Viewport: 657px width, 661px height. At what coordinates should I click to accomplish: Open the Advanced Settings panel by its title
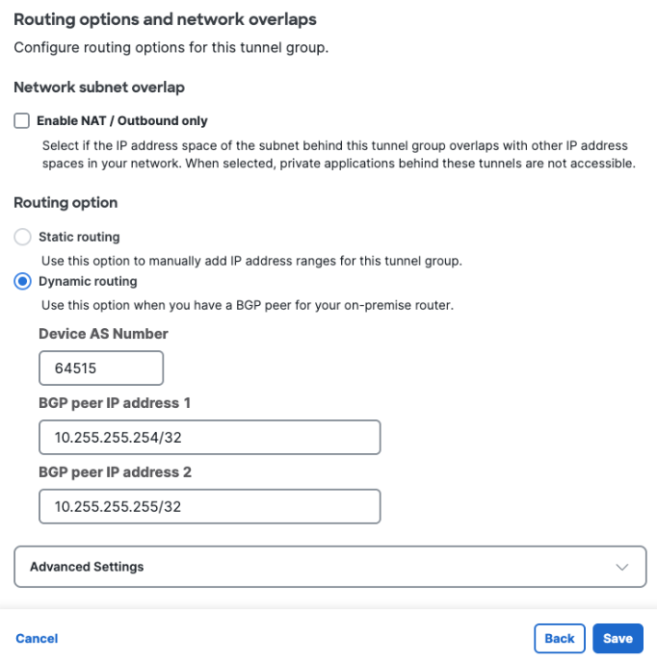[x=87, y=567]
